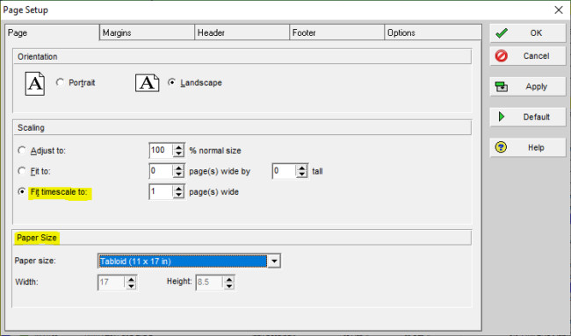
Task: Choose the Fit to pages option
Action: [x=22, y=170]
